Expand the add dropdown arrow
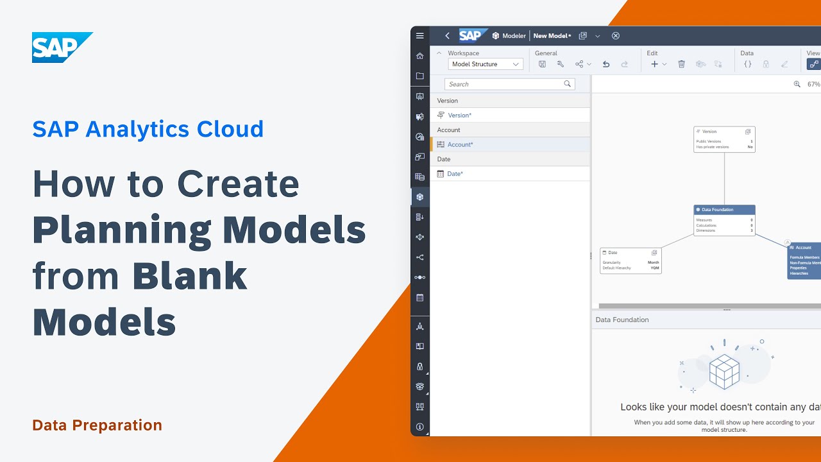This screenshot has width=821, height=462. pos(664,64)
